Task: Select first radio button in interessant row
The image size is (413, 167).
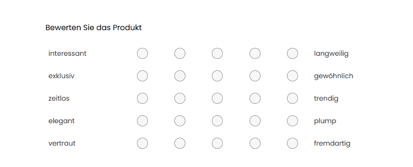Action: 142,53
